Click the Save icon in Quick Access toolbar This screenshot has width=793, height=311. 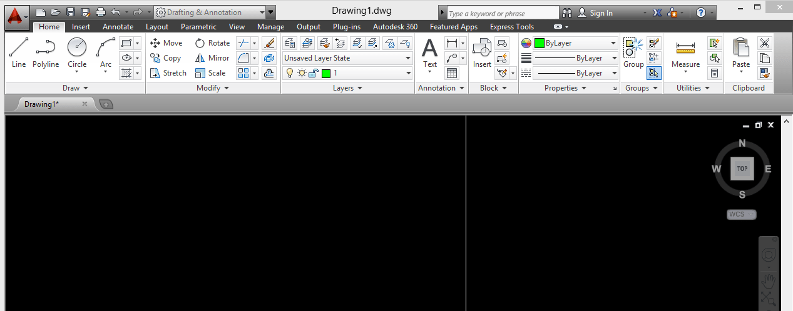(x=70, y=12)
